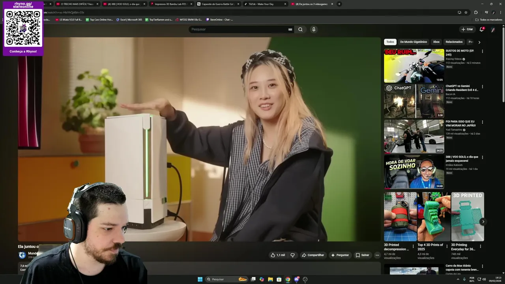The height and width of the screenshot is (284, 505).
Task: Open options for 3D Printed decompression short
Action: point(413,246)
